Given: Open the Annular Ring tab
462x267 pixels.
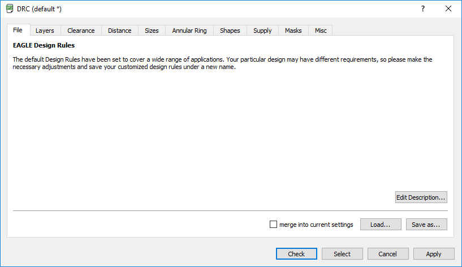Looking at the screenshot, I should pos(189,31).
